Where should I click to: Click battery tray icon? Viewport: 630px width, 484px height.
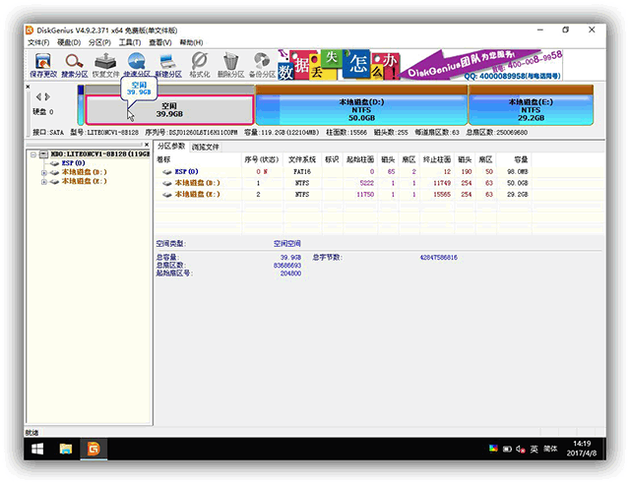point(507,449)
